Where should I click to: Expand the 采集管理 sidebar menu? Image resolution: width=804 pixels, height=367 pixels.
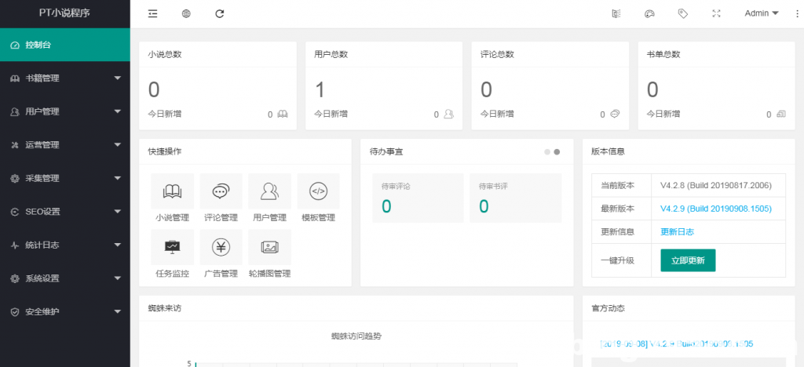pos(64,178)
